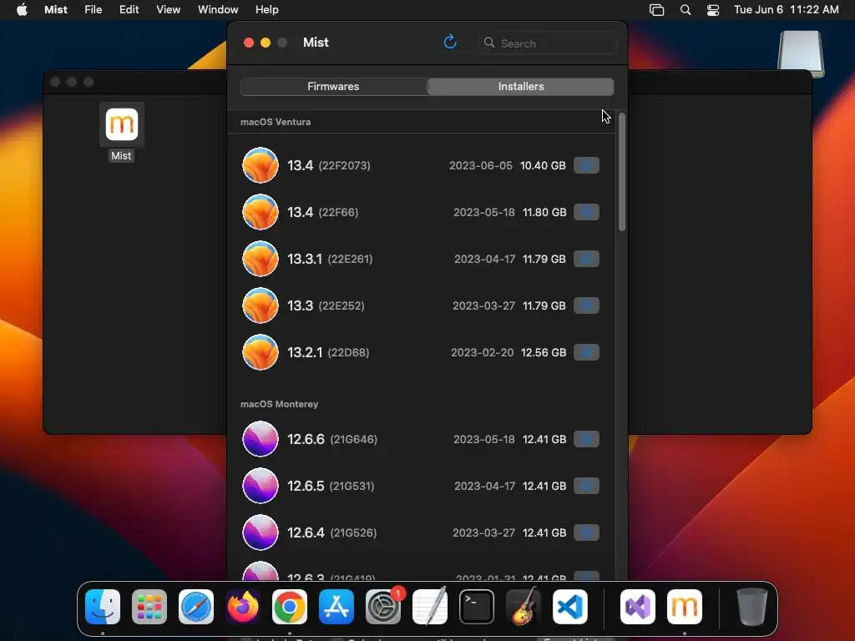This screenshot has width=855, height=641.
Task: Download macOS 13.3 build 22E252
Action: (586, 305)
